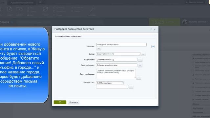Click the green save button in dialog

click(60, 102)
